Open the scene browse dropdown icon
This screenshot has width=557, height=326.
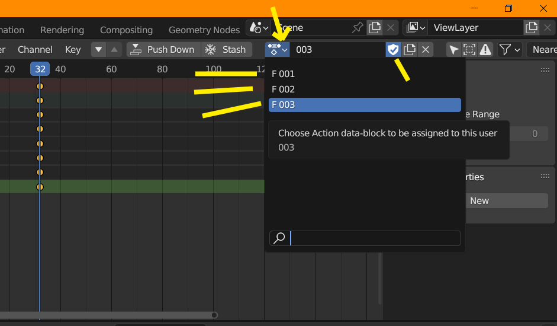(259, 27)
